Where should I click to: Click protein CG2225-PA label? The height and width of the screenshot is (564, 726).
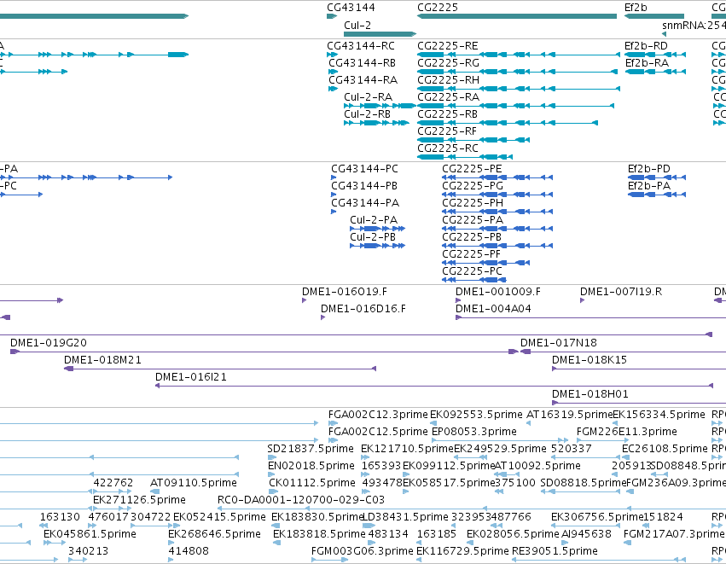[x=473, y=220]
